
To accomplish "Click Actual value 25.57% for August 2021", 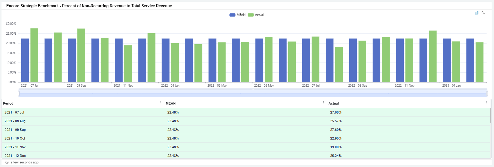I will pos(336,121).
